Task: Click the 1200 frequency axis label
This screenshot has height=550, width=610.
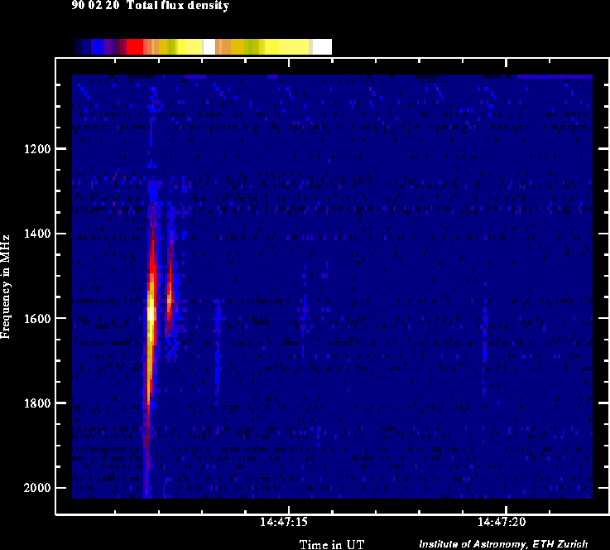Action: point(37,149)
